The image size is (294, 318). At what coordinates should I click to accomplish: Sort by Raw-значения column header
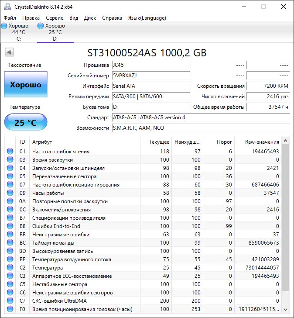(262, 142)
